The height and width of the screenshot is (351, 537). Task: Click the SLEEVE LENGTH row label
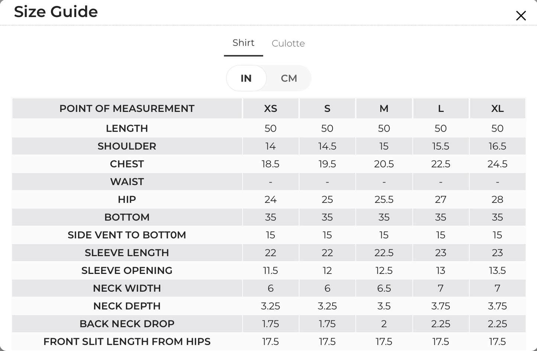(x=127, y=253)
